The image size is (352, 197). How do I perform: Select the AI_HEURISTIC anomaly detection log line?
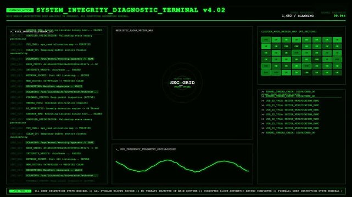coord(63,108)
